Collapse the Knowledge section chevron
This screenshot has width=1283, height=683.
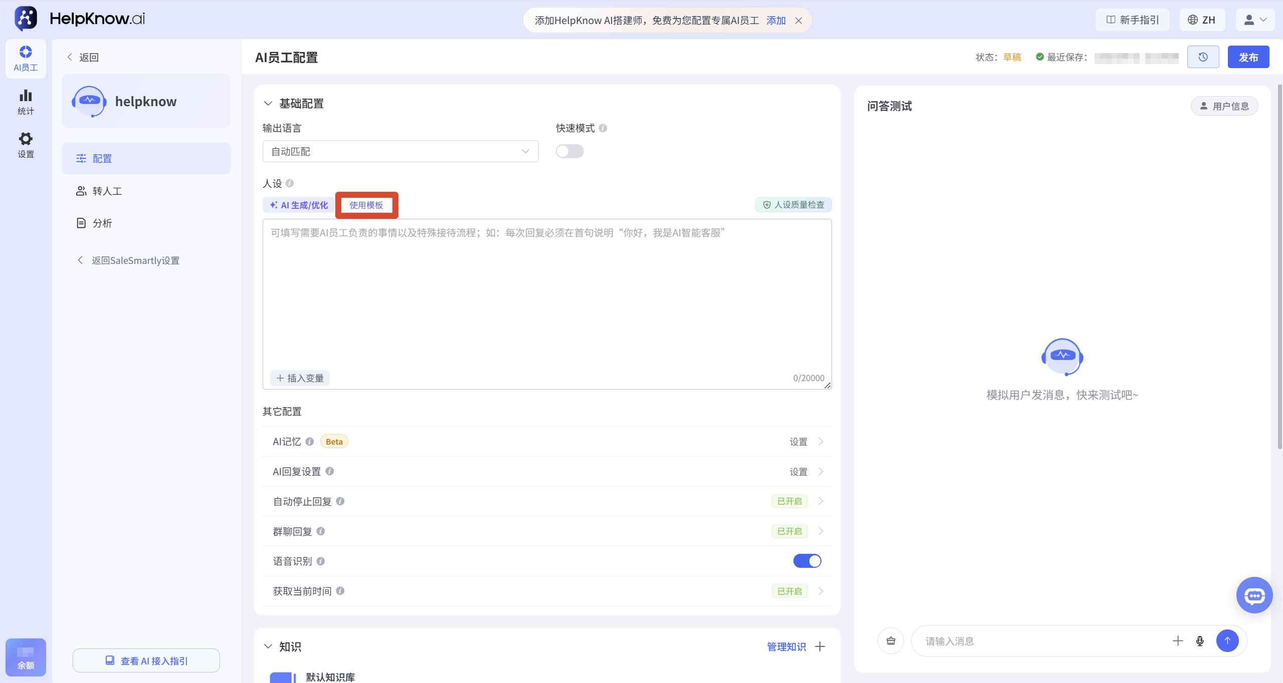[269, 646]
